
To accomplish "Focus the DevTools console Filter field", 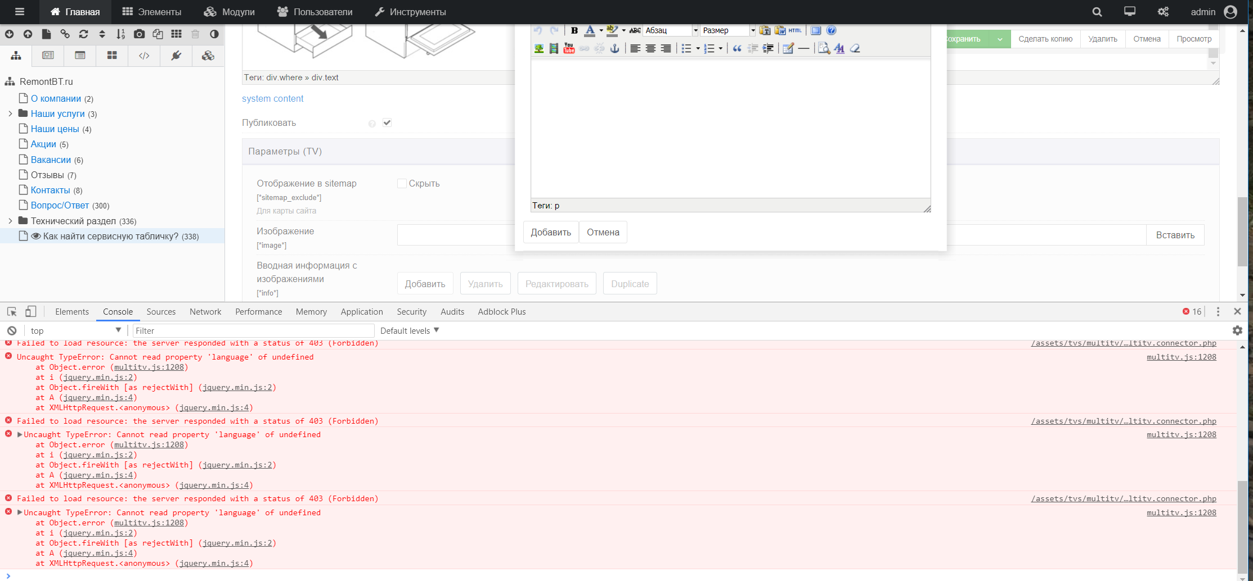I will coord(253,330).
